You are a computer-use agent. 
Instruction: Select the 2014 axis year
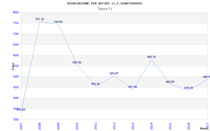151,126
